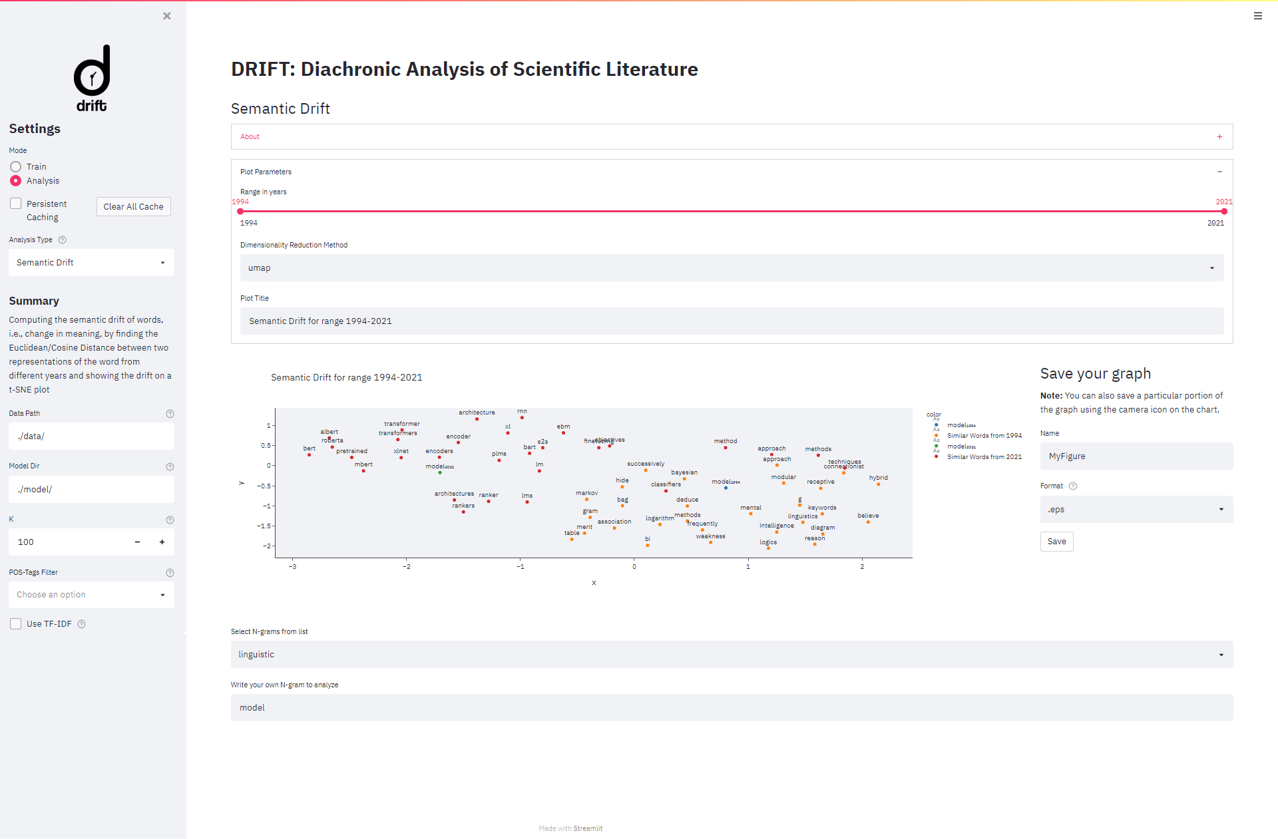This screenshot has width=1278, height=839.
Task: Open the Dimensionality Reduction Method dropdown
Action: tap(732, 268)
